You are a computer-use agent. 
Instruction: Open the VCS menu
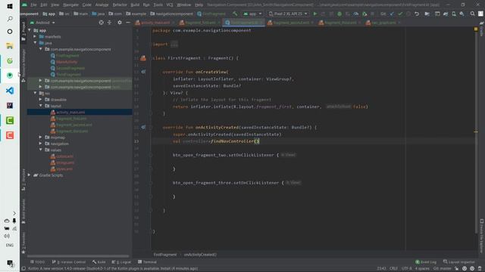pyautogui.click(x=170, y=5)
